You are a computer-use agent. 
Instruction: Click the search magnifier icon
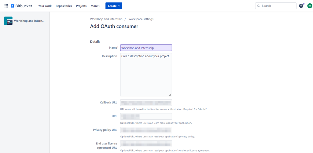tap(259, 6)
